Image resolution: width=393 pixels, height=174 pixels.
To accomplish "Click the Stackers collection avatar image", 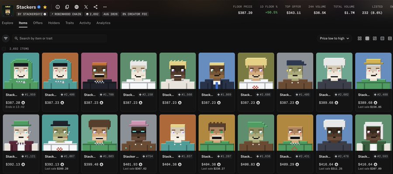I will 7,10.
